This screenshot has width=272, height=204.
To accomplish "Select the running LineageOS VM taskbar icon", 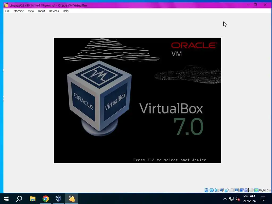I will (71, 199).
